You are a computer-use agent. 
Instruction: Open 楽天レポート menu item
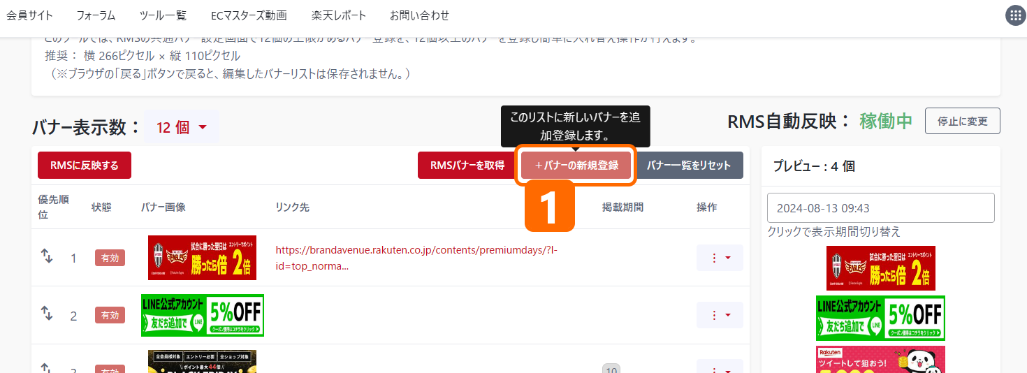338,15
